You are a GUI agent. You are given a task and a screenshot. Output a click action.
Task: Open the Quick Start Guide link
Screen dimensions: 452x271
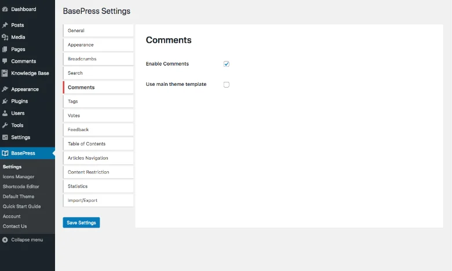tap(21, 207)
